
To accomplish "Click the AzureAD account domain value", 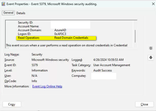I will pos(60,30).
